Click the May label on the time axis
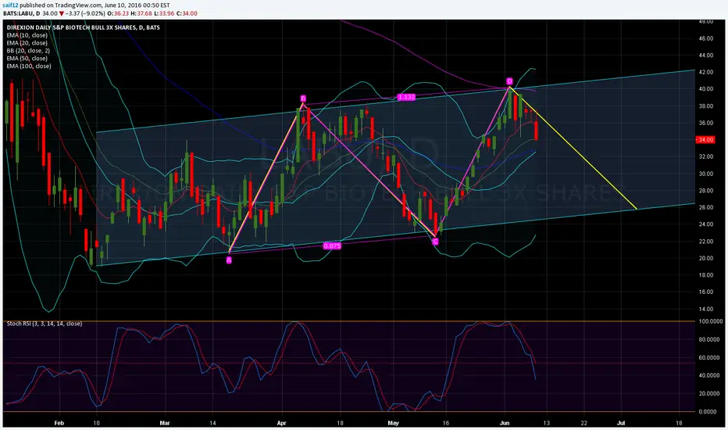 [393, 423]
